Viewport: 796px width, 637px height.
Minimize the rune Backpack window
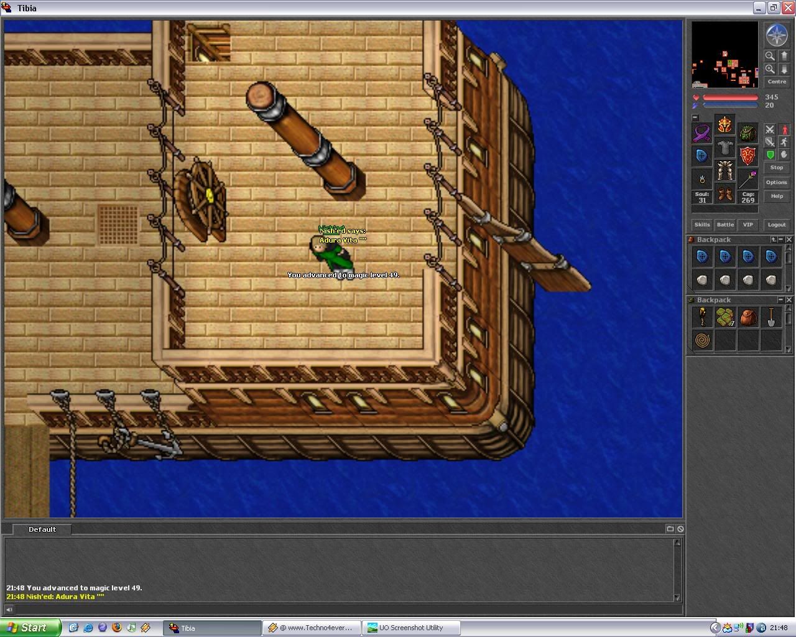point(781,239)
